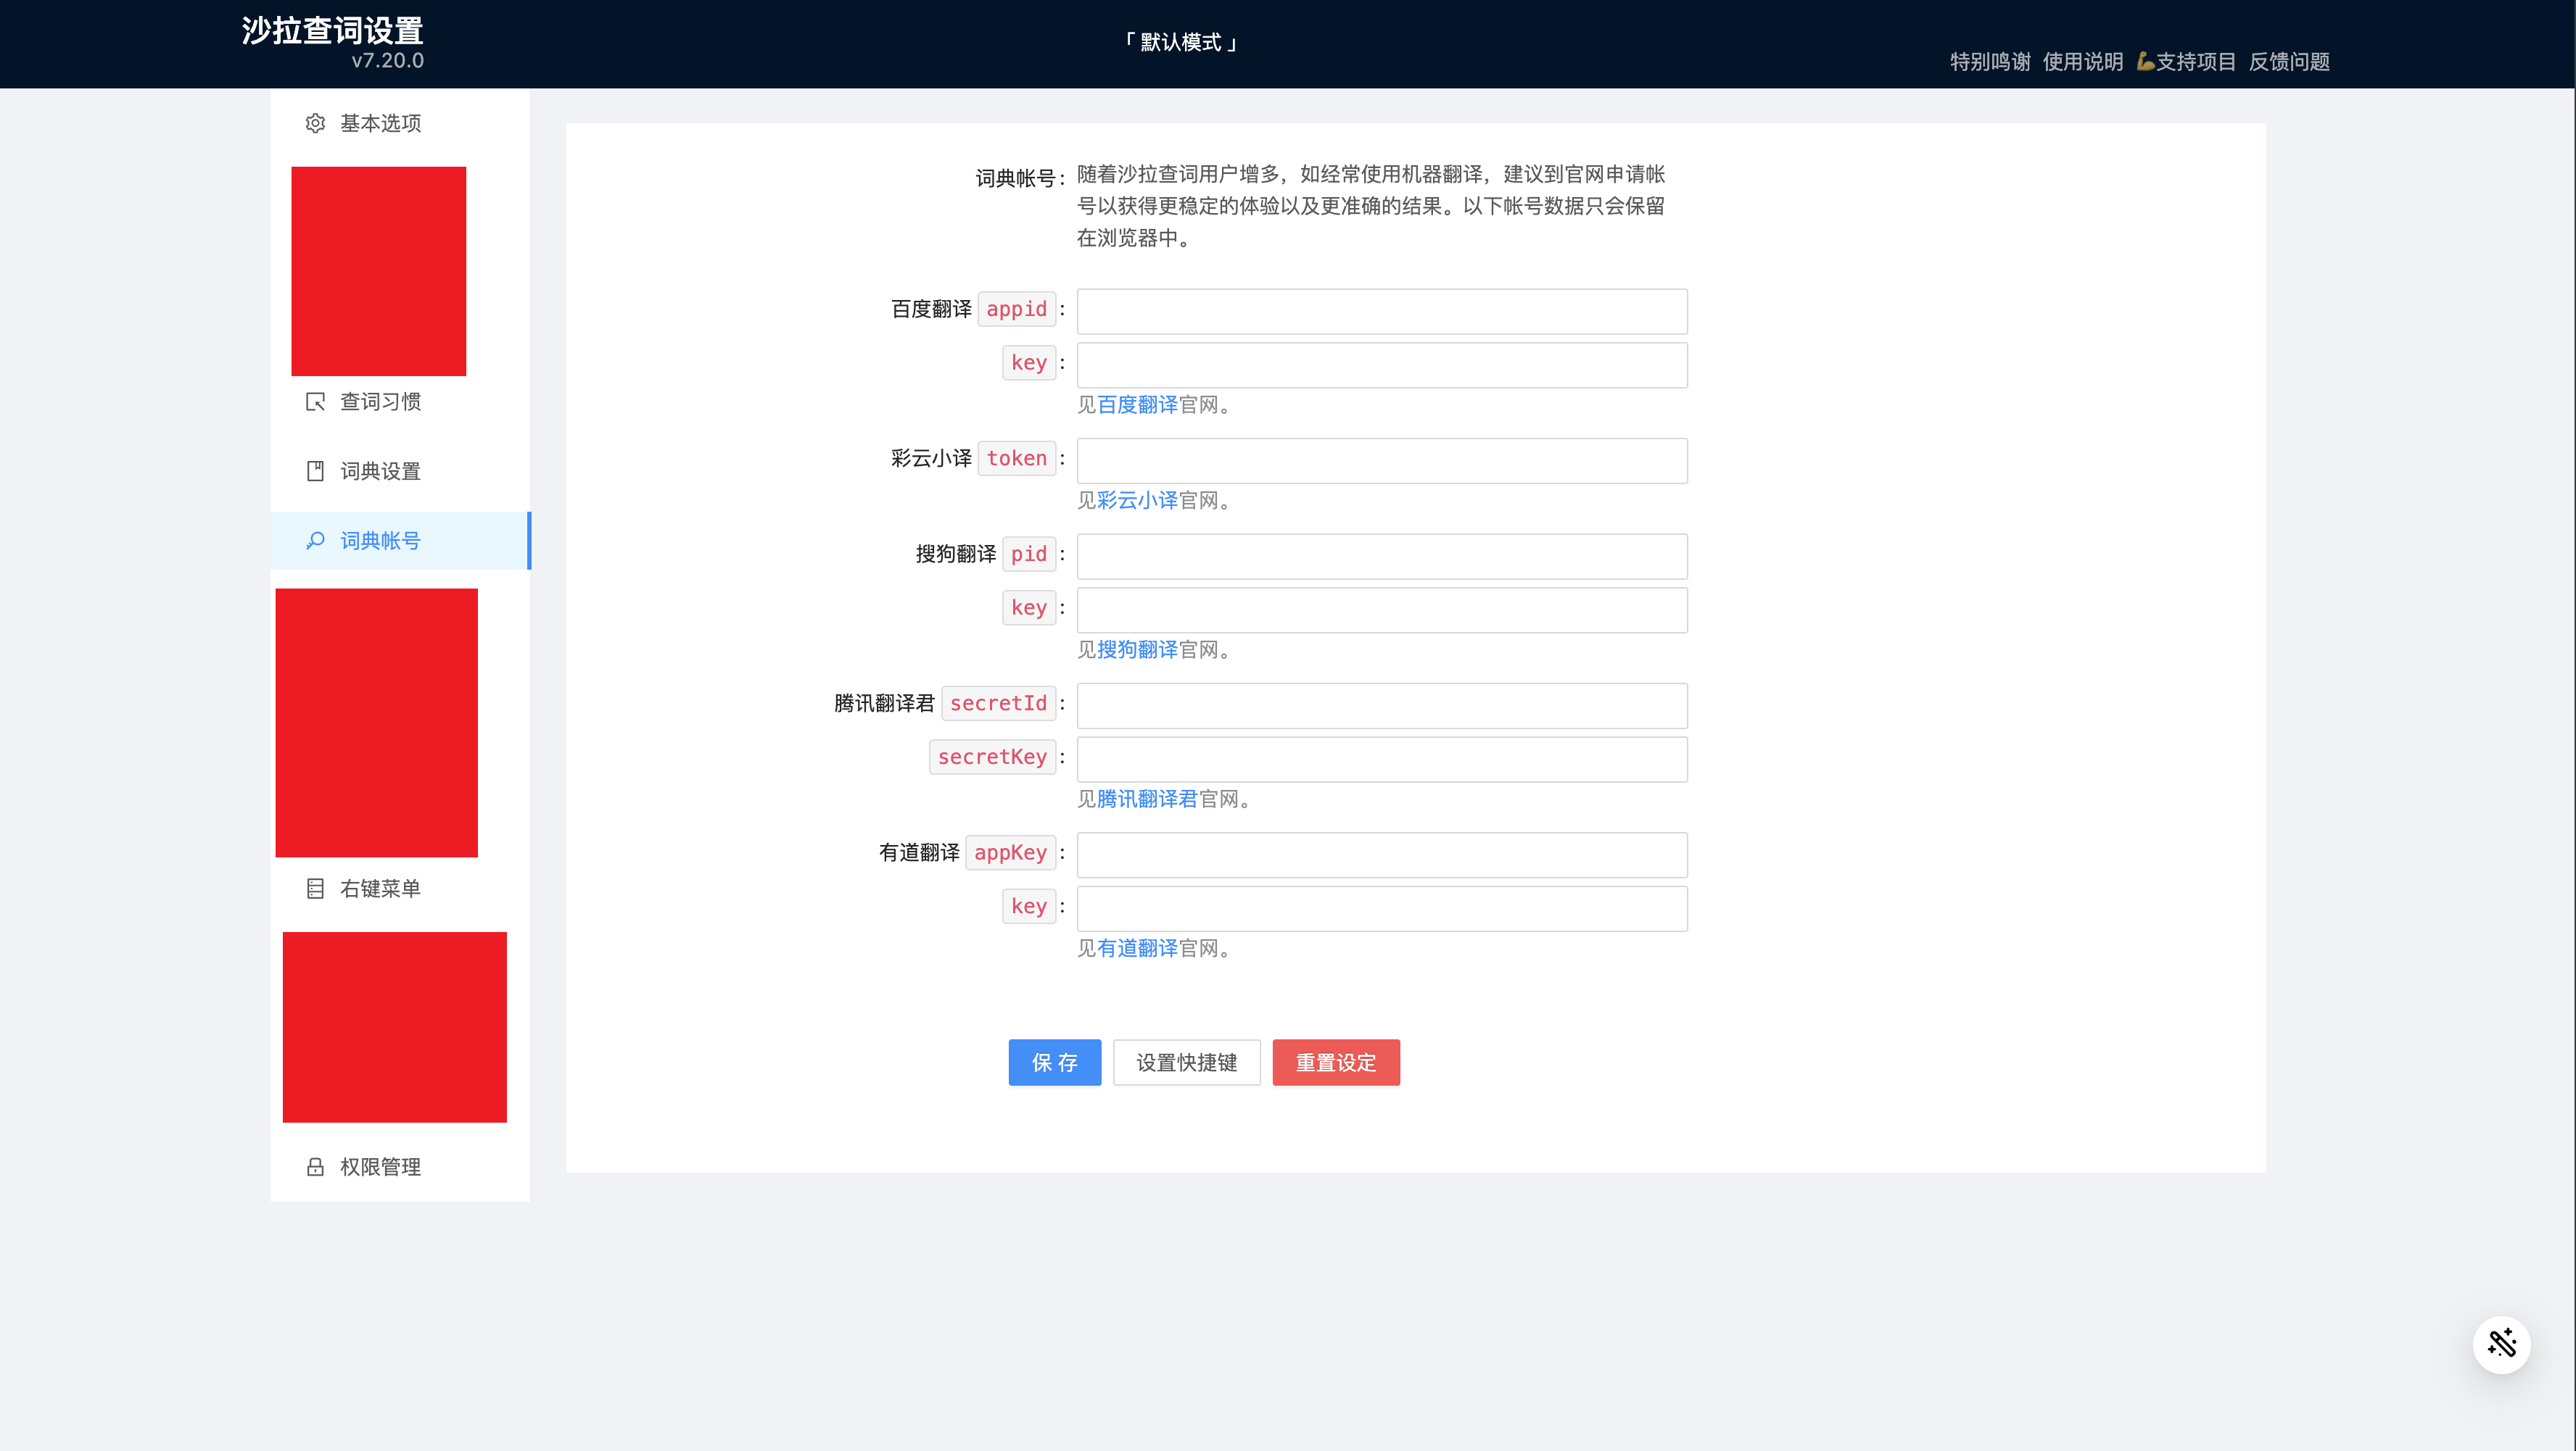Focus the 彩云小译 token input field
Image resolution: width=2576 pixels, height=1451 pixels.
coord(1381,461)
